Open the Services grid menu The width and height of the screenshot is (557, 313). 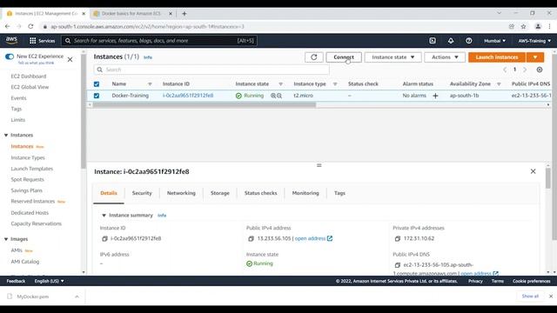(x=42, y=41)
